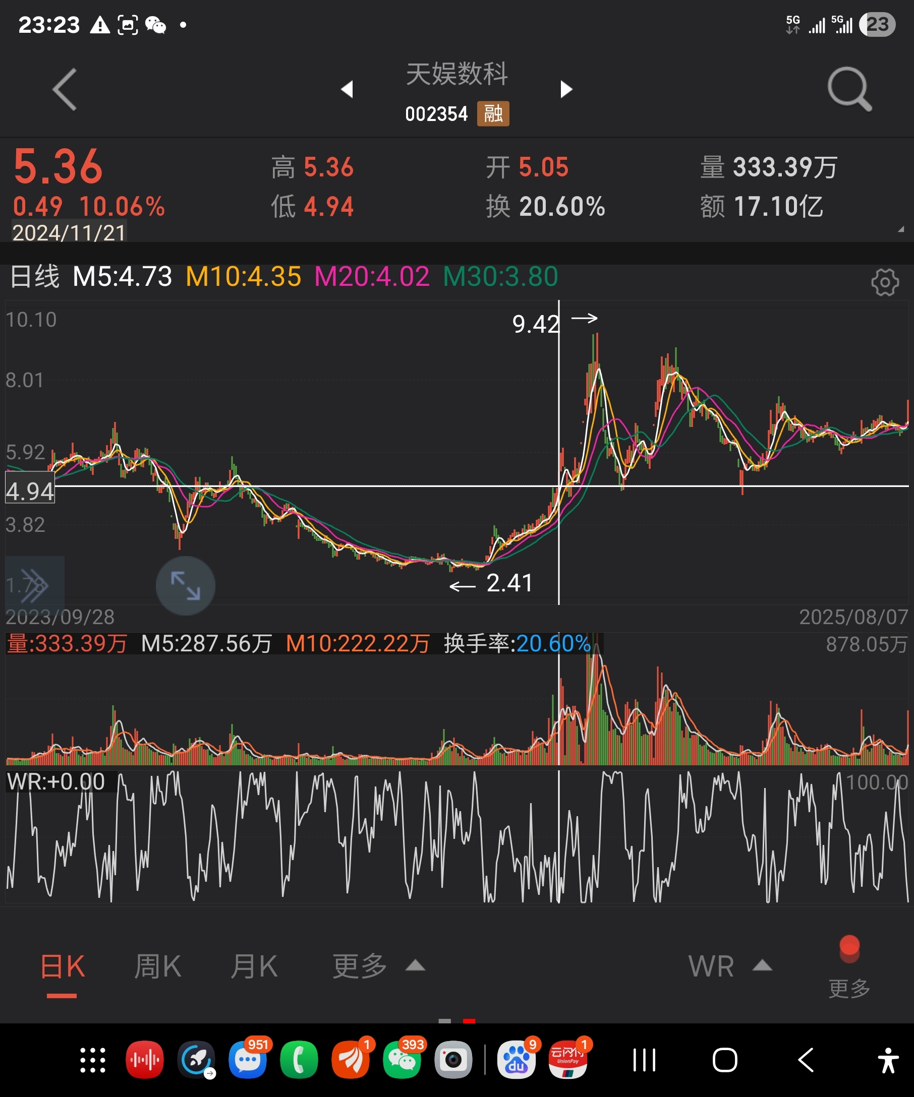Tap the double chevron panel button
This screenshot has height=1097, width=914.
pos(34,586)
